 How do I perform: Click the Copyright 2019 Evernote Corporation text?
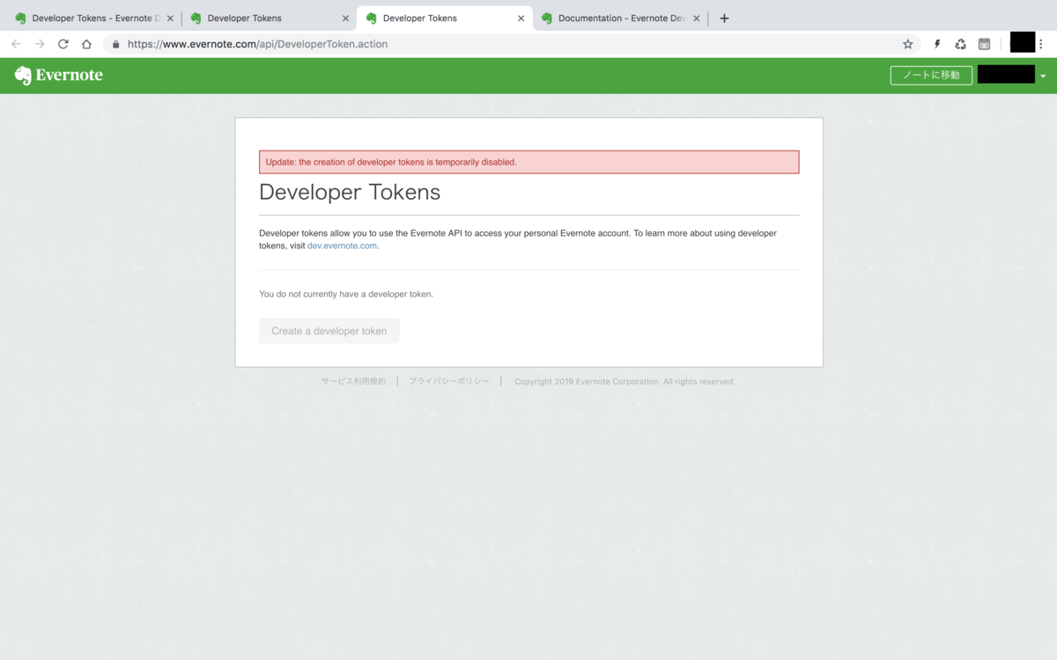click(625, 382)
